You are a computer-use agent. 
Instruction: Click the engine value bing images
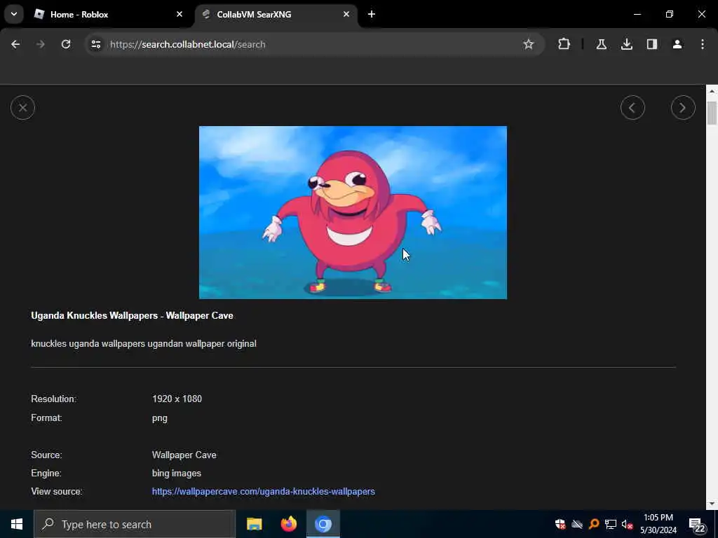tap(176, 474)
